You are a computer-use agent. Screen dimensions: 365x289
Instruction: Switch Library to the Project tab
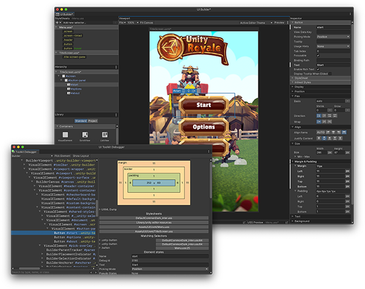[92, 121]
